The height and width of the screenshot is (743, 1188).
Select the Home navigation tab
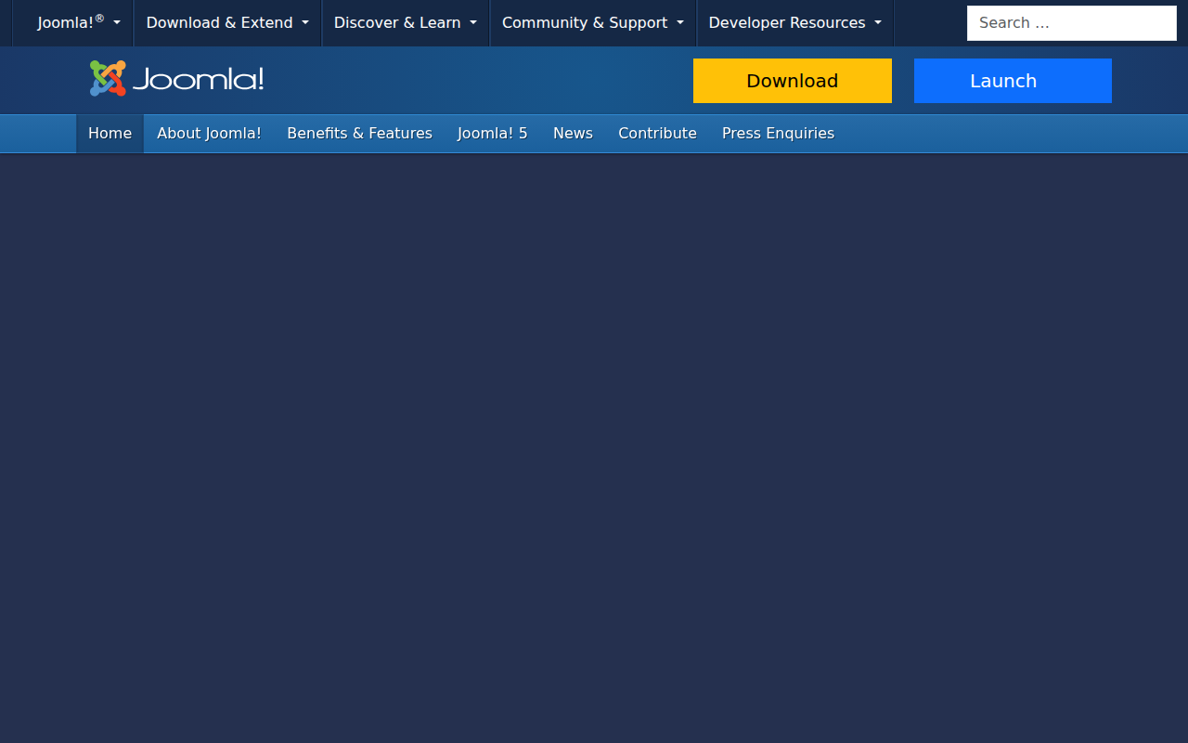tap(110, 134)
